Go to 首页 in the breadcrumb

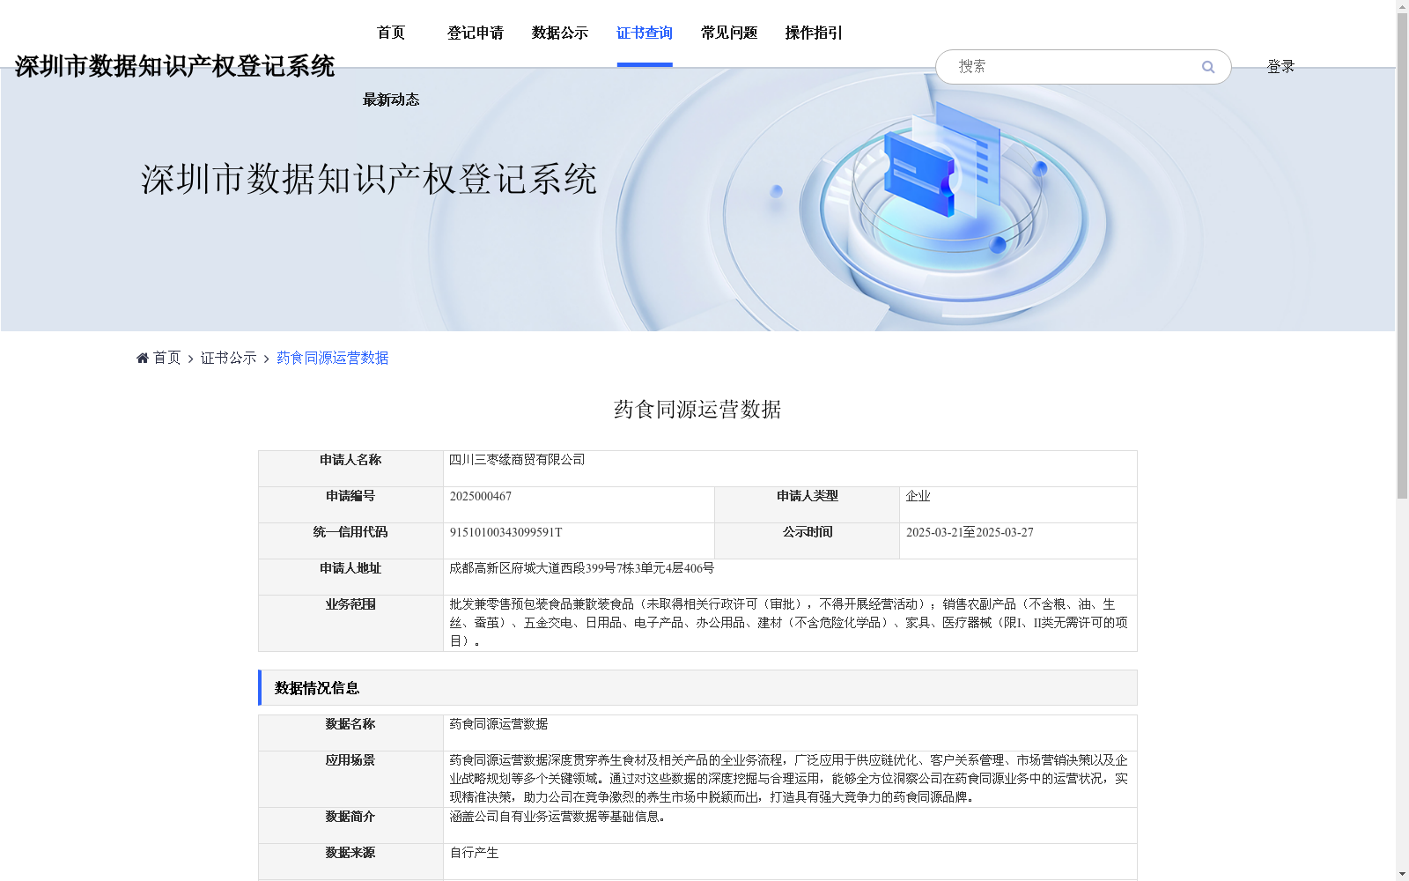tap(166, 358)
